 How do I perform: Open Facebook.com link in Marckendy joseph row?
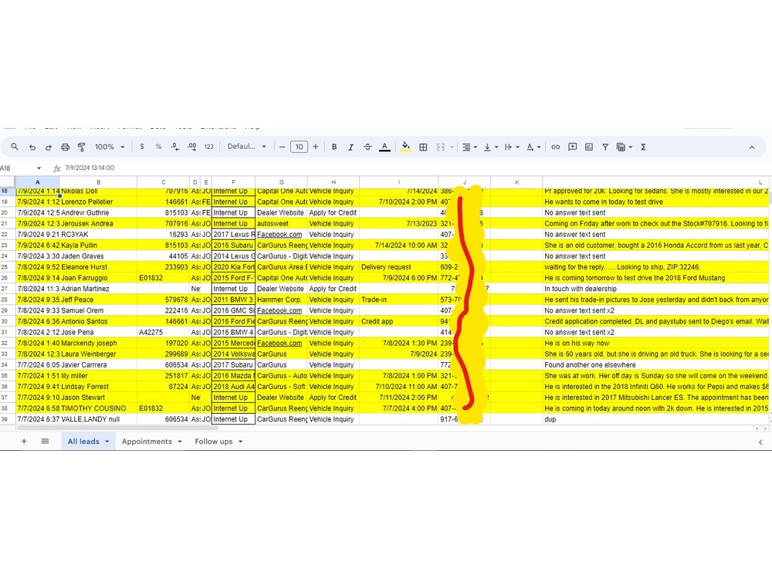(279, 344)
